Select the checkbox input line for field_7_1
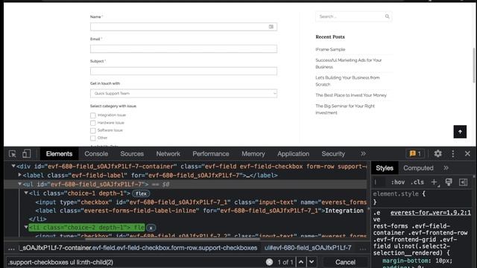Viewport: 477px width, 268px height. 200,202
